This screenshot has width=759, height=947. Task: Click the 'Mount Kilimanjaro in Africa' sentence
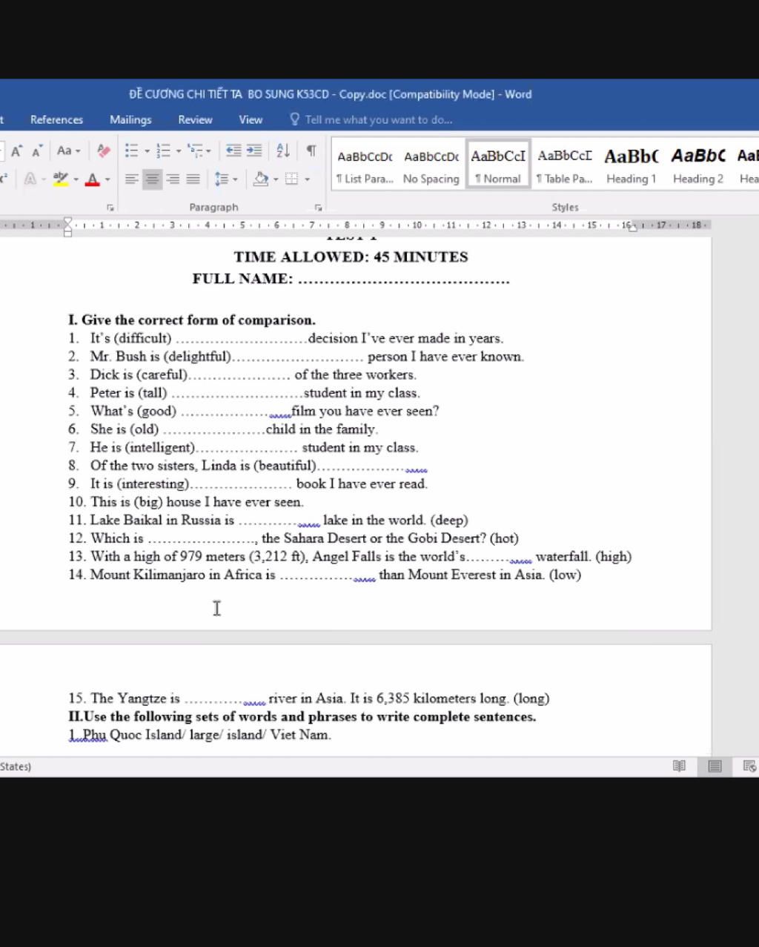(325, 575)
